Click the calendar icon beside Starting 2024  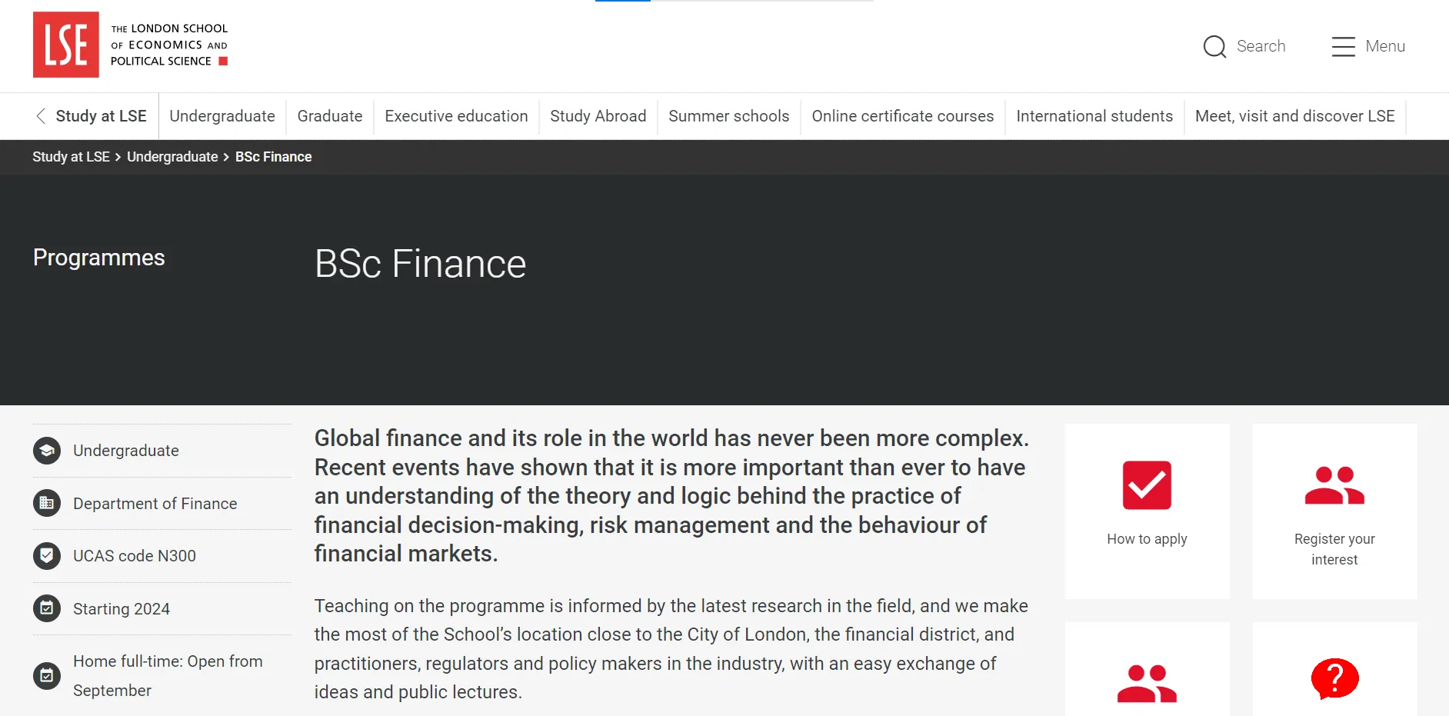pyautogui.click(x=47, y=608)
